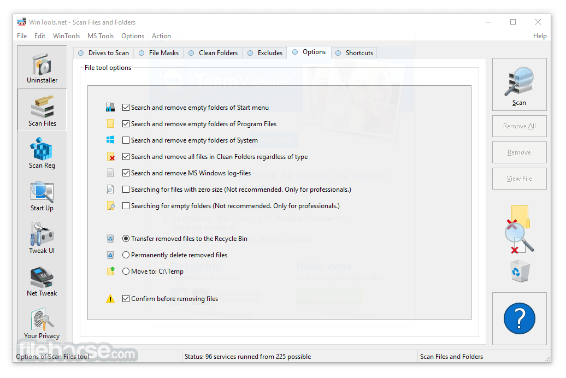This screenshot has width=566, height=378.
Task: Click the zero size files search icon
Action: (110, 189)
